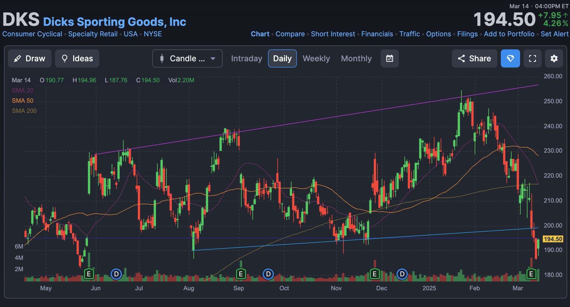Click the 6M volume axis label
570x307 pixels.
19,247
